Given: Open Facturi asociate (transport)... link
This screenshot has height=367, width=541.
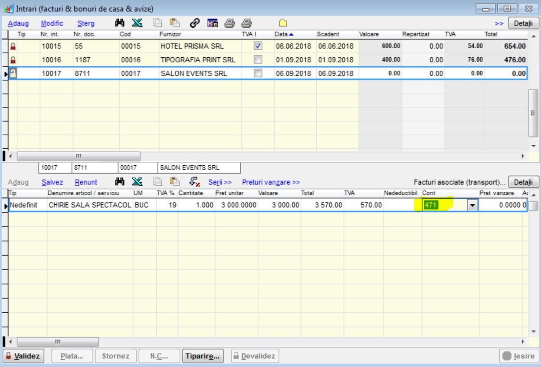Looking at the screenshot, I should [x=460, y=182].
